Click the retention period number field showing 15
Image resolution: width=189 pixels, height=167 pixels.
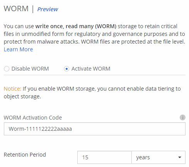click(x=104, y=157)
